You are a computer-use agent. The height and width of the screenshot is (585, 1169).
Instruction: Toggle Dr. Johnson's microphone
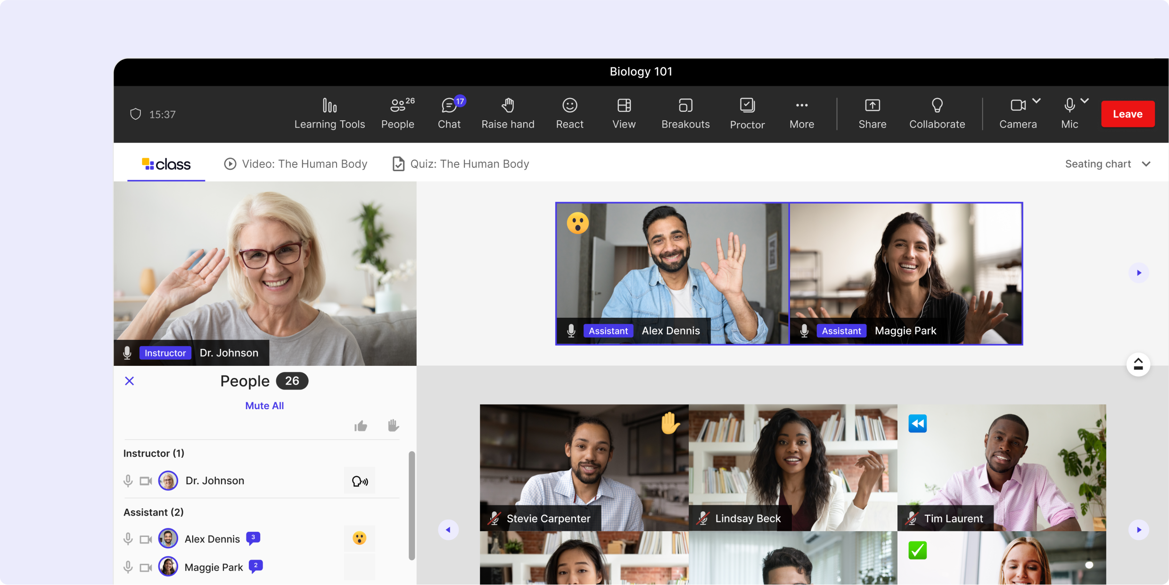click(x=128, y=480)
